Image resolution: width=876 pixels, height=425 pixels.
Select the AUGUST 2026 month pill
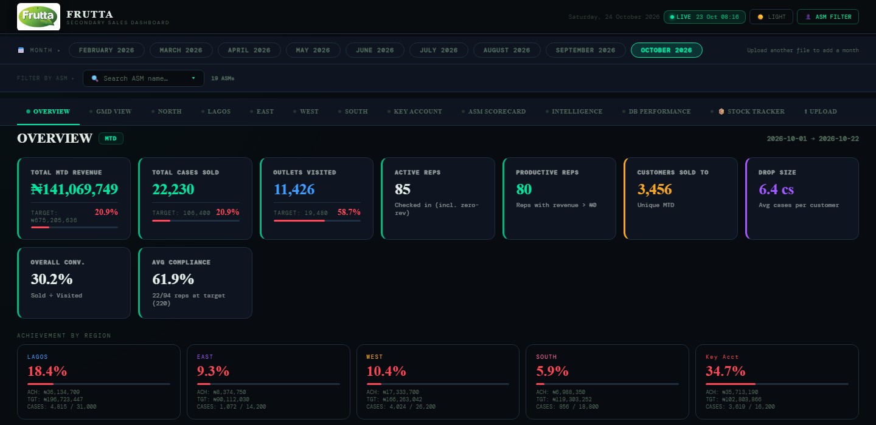(507, 50)
